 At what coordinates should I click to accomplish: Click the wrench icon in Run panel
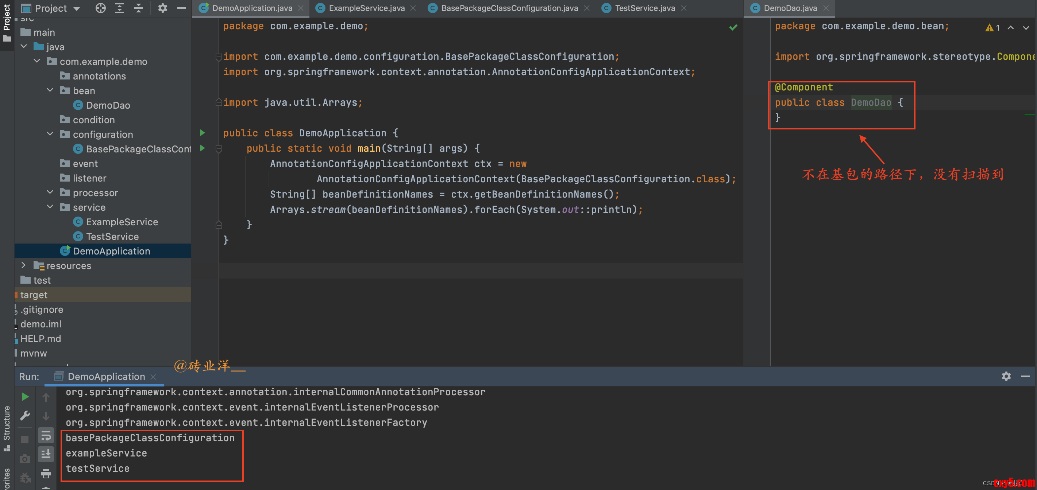(25, 415)
